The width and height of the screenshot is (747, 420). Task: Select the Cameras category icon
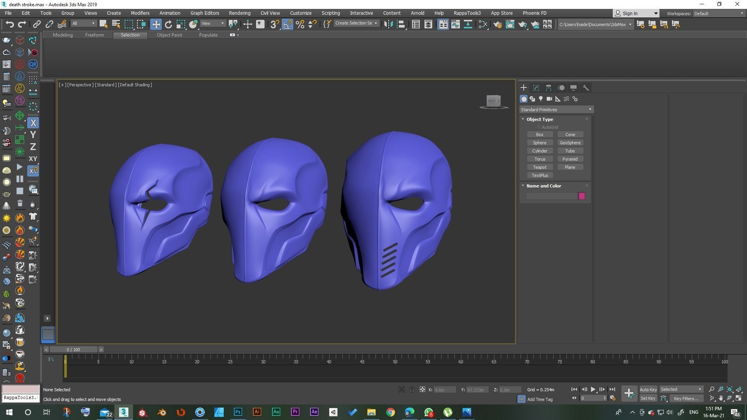[549, 99]
